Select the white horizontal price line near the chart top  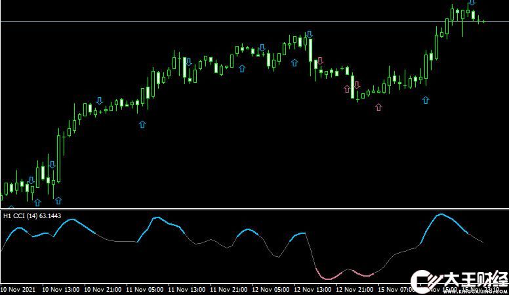coord(254,22)
